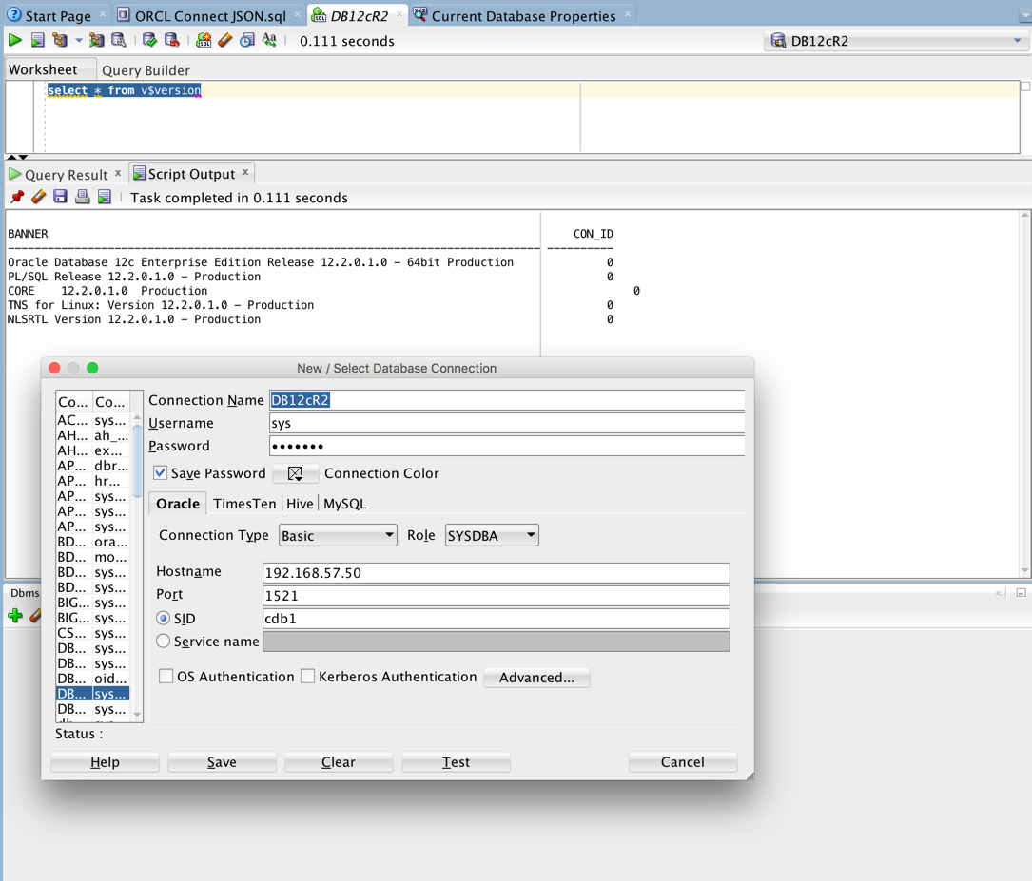
Task: Print the script output with the printer icon
Action: [x=82, y=197]
